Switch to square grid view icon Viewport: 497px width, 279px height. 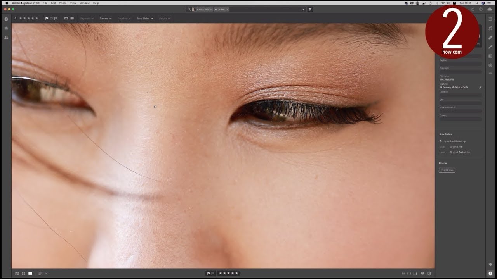coord(24,273)
